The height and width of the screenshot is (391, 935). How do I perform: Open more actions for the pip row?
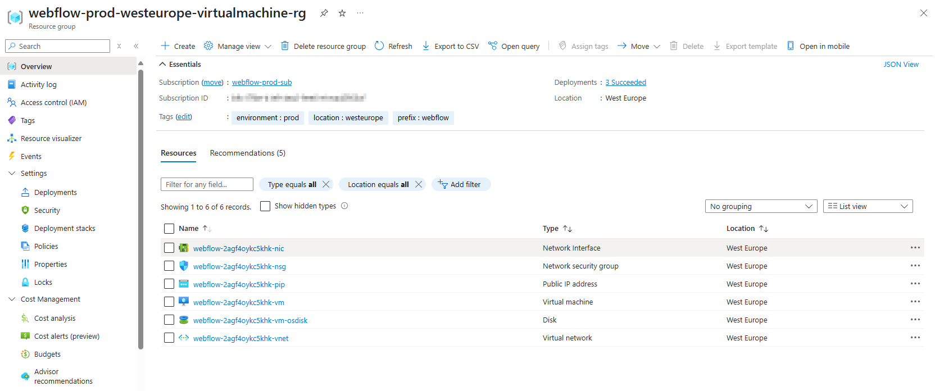915,284
